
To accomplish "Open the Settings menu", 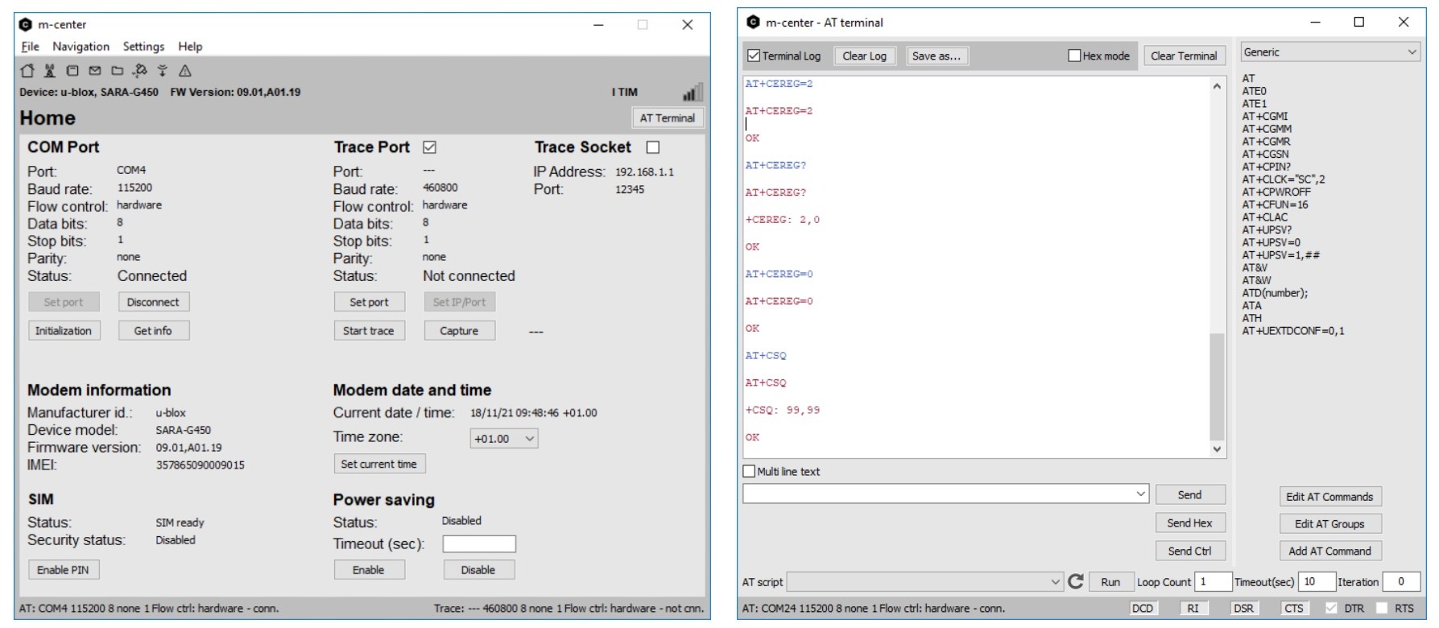I will click(143, 47).
